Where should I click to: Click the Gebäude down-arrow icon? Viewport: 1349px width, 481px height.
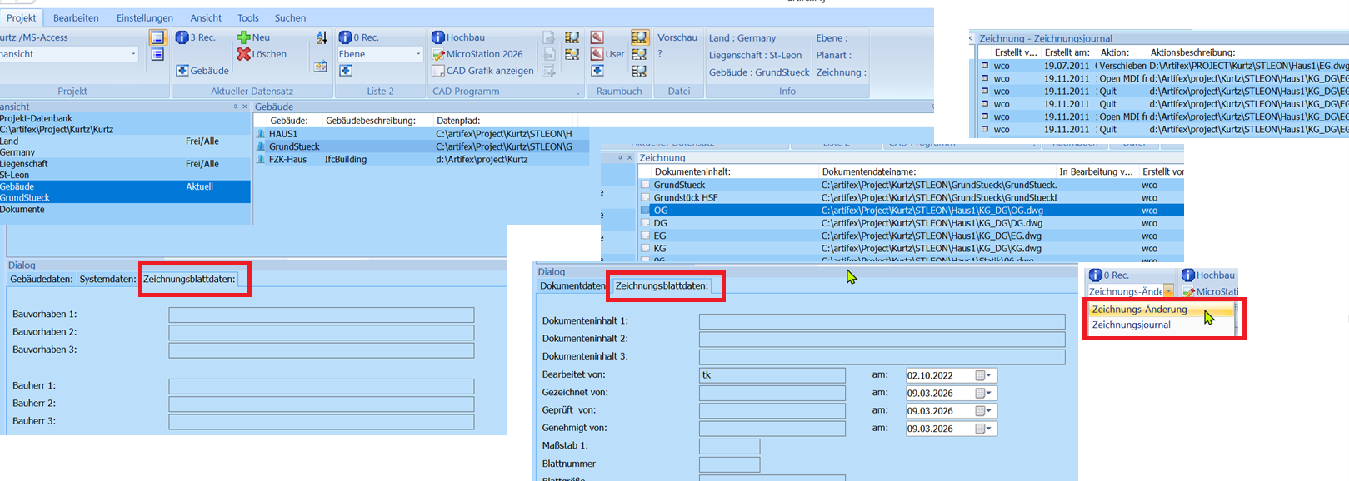[182, 71]
